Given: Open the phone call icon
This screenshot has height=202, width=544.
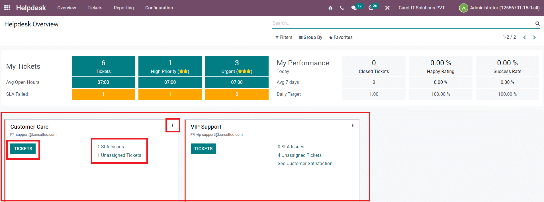Looking at the screenshot, I should pos(342,8).
